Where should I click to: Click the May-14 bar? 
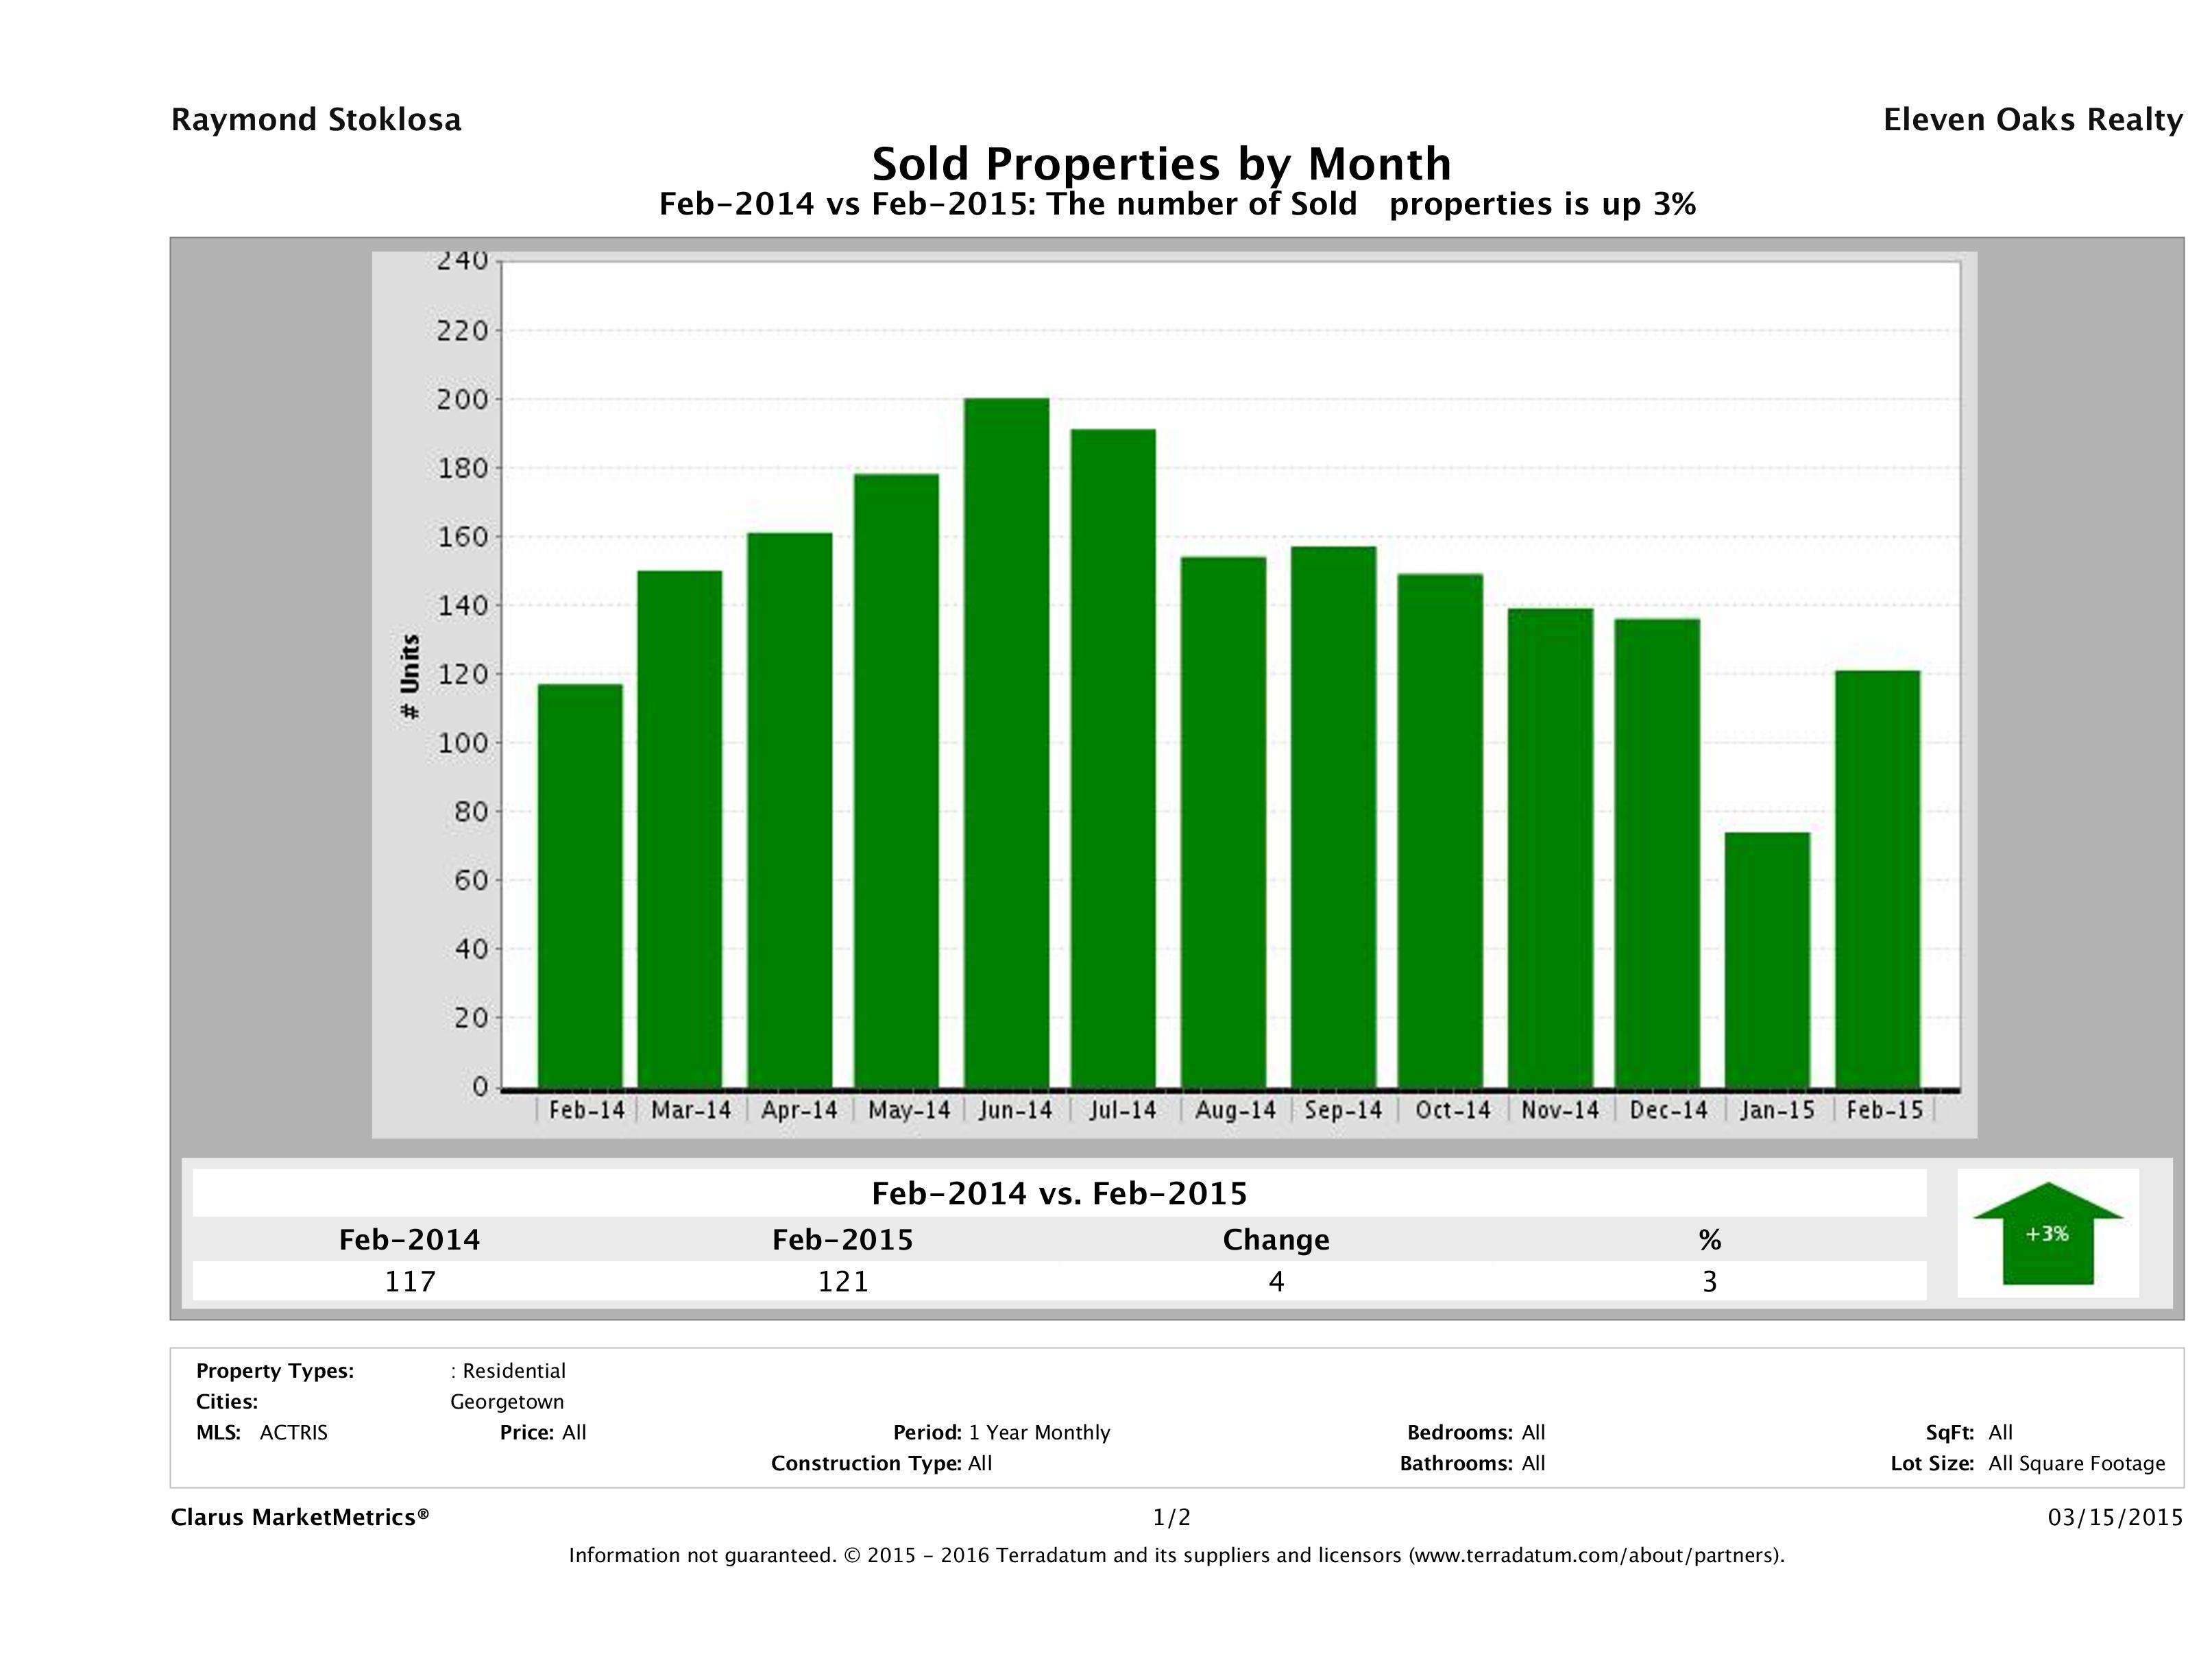[896, 780]
